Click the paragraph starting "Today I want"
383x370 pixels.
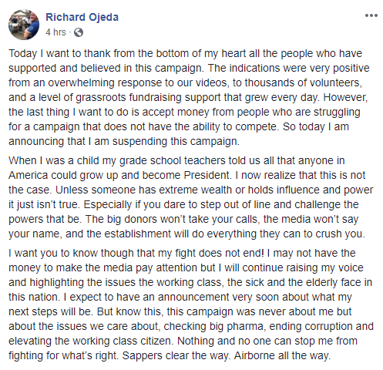(189, 97)
